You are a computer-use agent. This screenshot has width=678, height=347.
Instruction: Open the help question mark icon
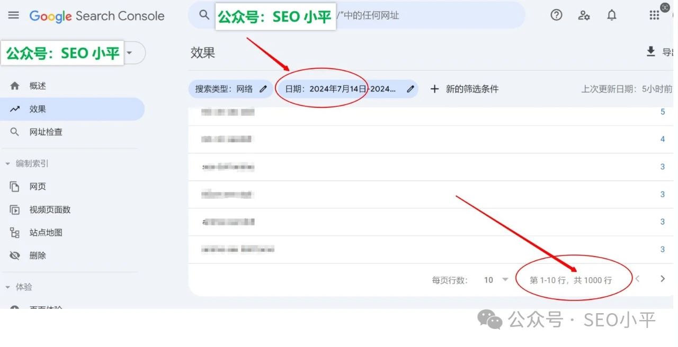coord(556,15)
